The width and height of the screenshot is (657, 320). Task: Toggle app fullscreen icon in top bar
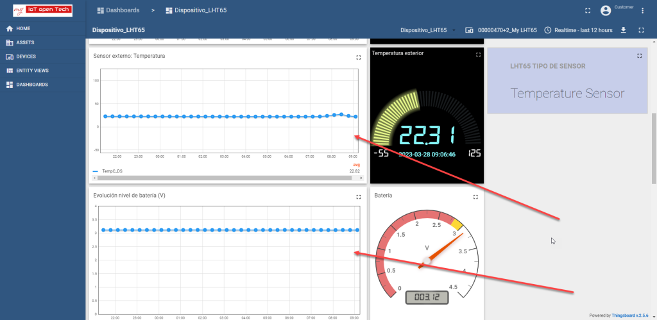coord(588,11)
